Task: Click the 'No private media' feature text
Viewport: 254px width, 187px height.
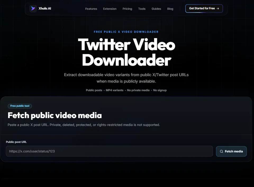Action: [x=138, y=90]
